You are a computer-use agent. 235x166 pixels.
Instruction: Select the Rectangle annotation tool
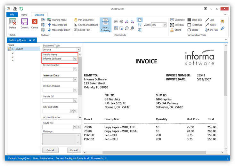coord(195,25)
